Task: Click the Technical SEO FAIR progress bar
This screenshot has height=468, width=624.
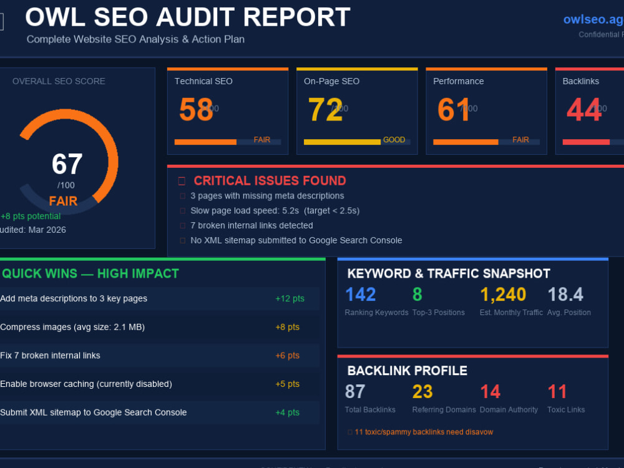Action: (x=228, y=142)
